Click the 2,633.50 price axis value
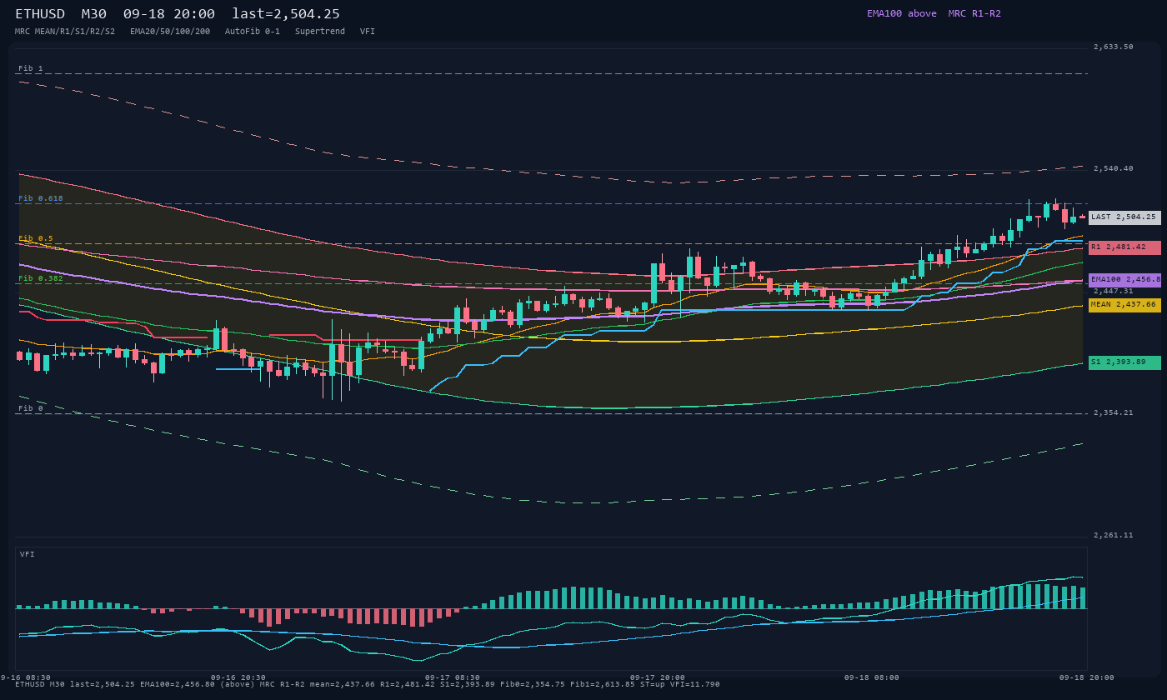1167x700 pixels. click(x=1114, y=47)
